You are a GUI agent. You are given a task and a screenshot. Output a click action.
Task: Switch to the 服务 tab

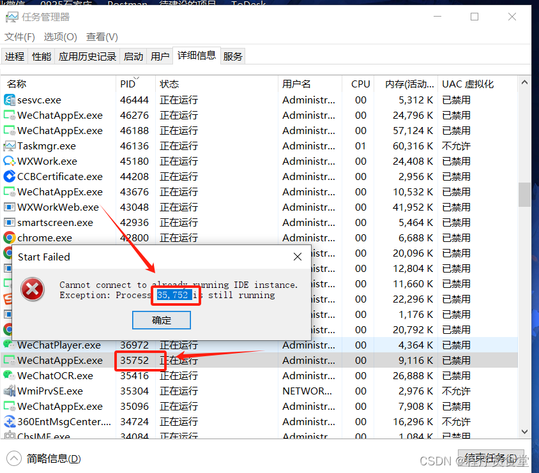(x=232, y=56)
